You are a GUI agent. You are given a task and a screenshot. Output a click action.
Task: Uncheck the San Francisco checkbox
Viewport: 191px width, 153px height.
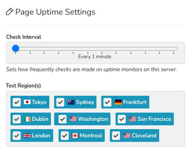pos(122,119)
